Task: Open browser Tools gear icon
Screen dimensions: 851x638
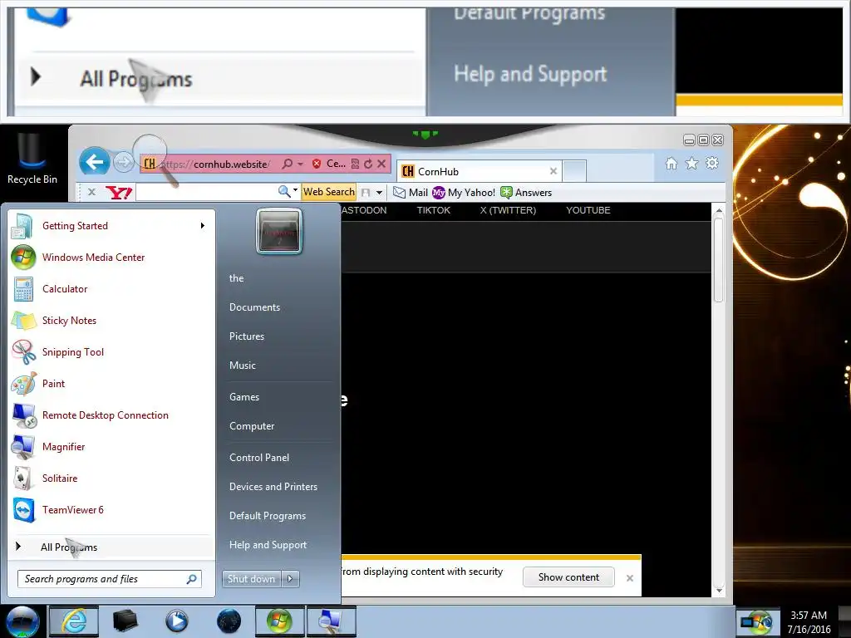Action: [712, 163]
